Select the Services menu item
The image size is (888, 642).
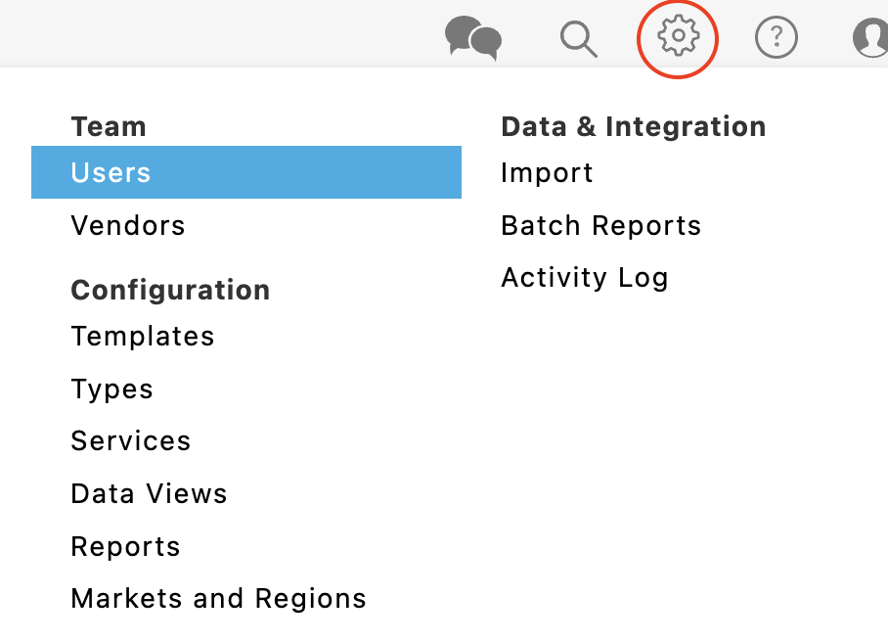(x=131, y=440)
